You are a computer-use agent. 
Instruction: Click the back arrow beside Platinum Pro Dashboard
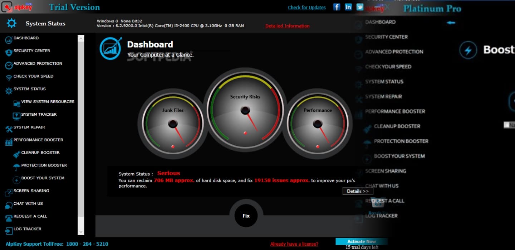click(451, 22)
